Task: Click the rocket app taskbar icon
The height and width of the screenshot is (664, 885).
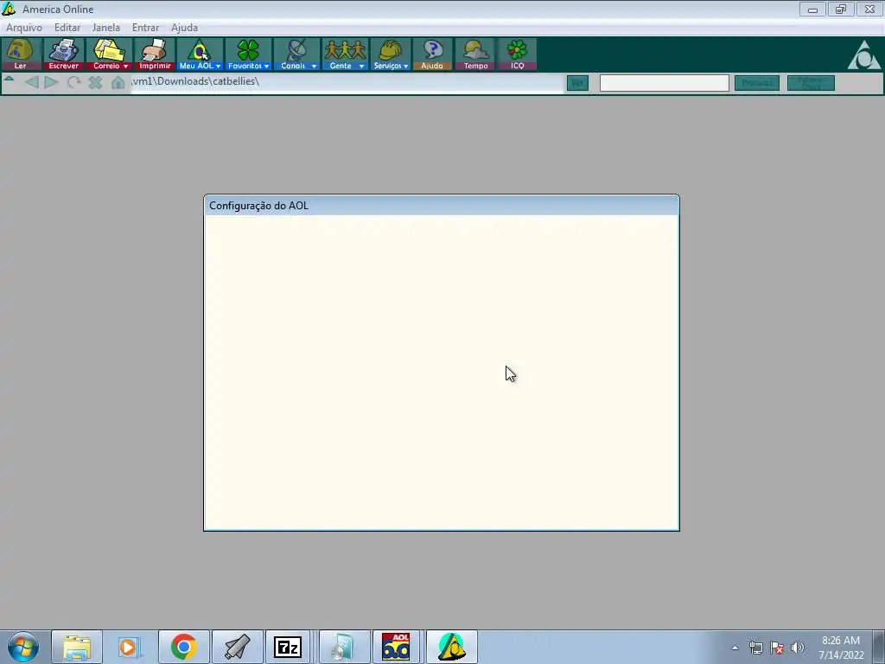Action: [x=238, y=647]
